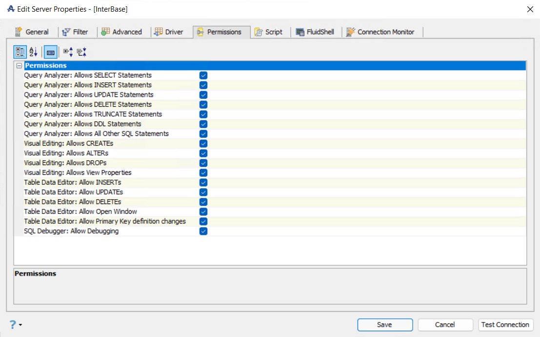Collapse the Permissions group

(x=20, y=65)
